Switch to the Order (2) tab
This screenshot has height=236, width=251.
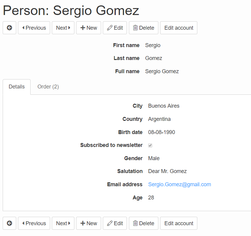click(x=48, y=87)
